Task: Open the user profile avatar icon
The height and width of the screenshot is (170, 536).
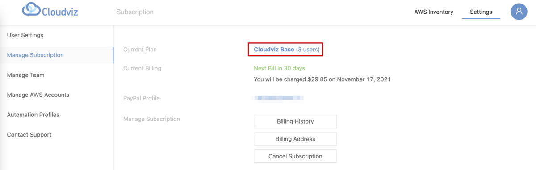Action: pyautogui.click(x=519, y=12)
